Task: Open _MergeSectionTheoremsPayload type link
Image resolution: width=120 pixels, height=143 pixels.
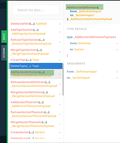Action: [x=32, y=126]
